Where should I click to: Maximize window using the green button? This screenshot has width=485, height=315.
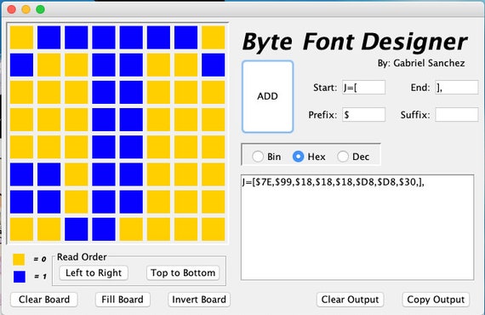coord(40,9)
